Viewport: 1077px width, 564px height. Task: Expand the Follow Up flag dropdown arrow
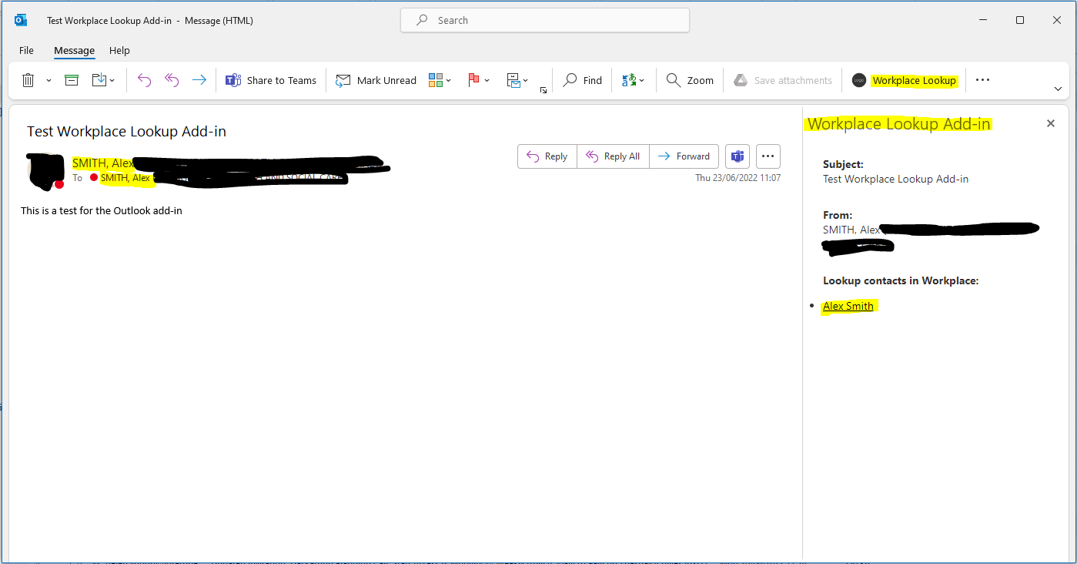coord(487,80)
